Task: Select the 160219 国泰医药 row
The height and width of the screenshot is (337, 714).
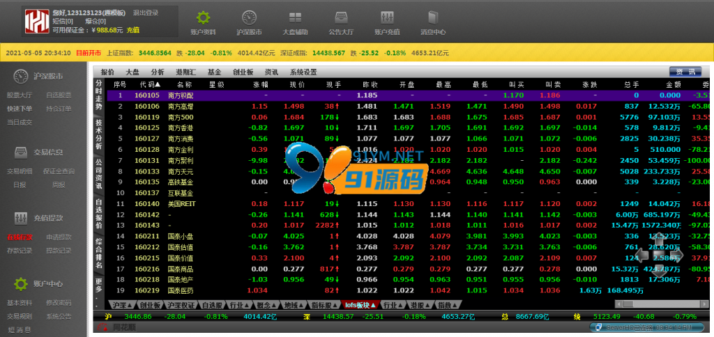Action: 408,290
